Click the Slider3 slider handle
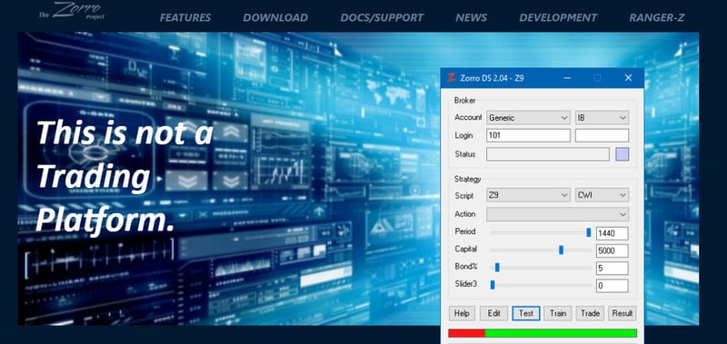This screenshot has width=727, height=344. tap(493, 285)
